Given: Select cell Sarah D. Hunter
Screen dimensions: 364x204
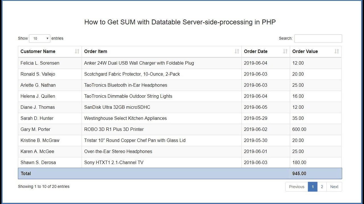Looking at the screenshot, I should coord(50,118).
